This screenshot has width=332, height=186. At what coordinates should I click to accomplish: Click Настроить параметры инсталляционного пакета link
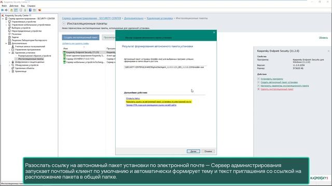(x=285, y=86)
